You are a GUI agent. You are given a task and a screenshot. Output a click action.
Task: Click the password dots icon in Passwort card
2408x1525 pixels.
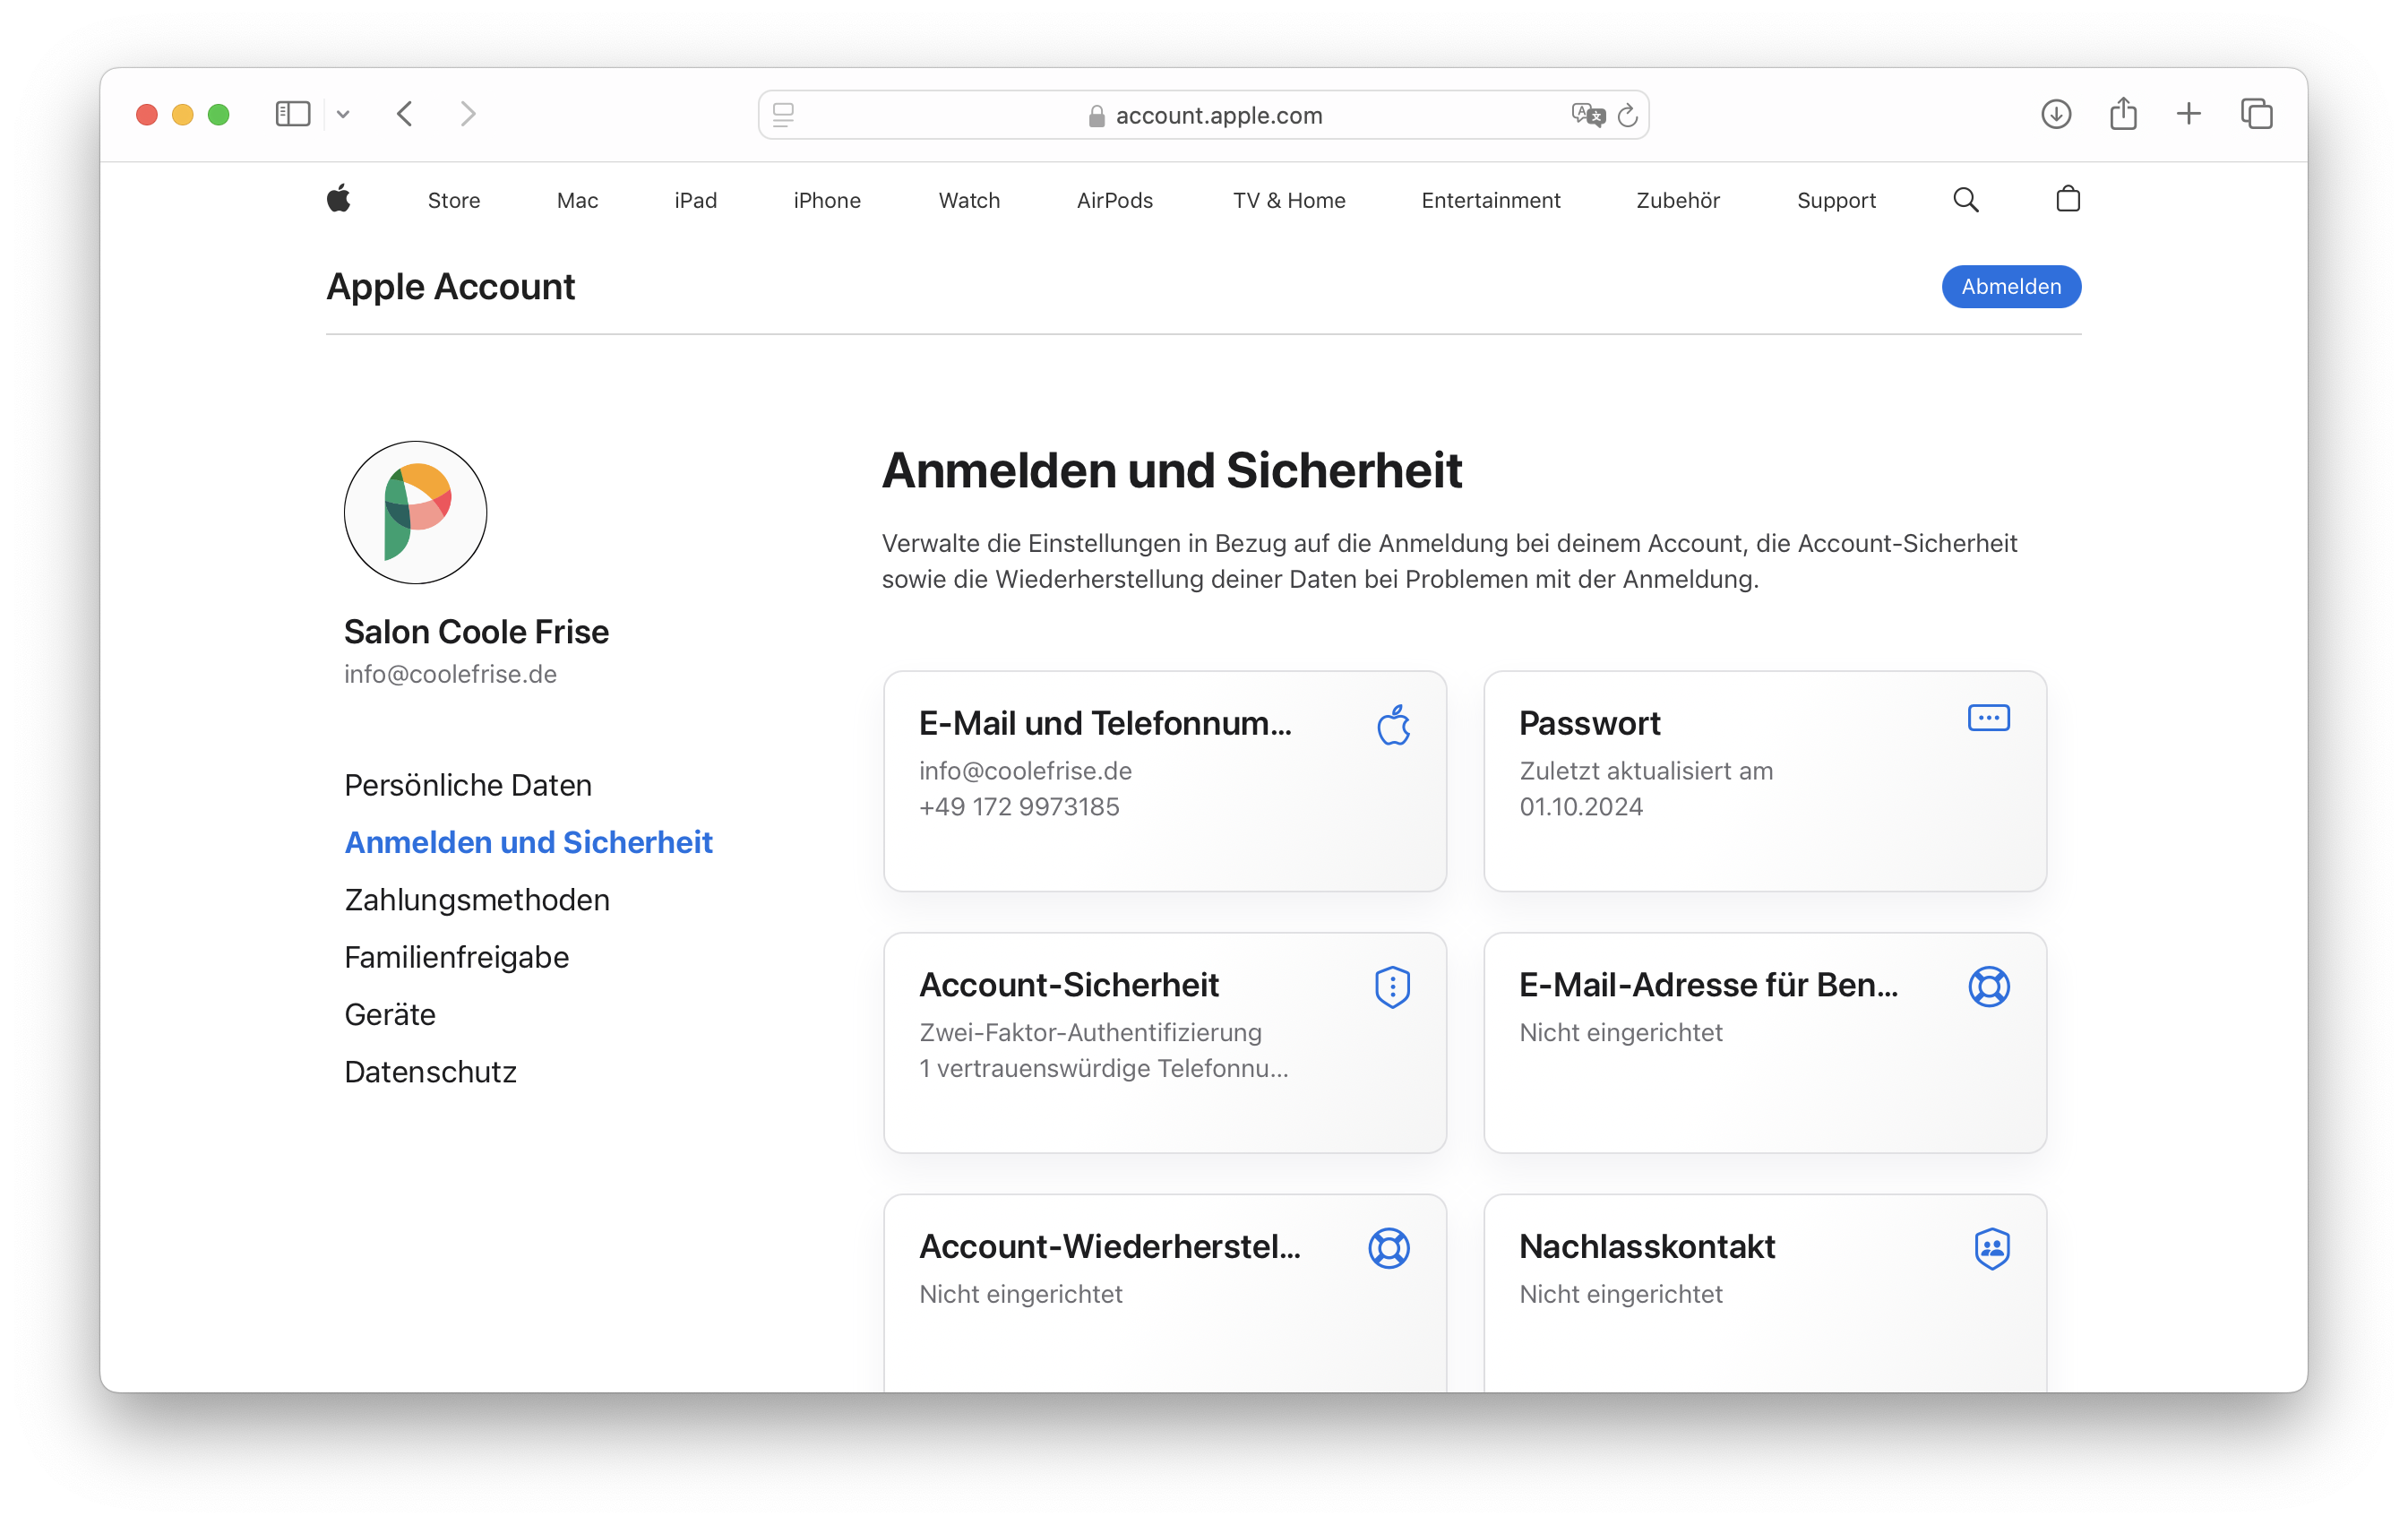click(x=1988, y=718)
